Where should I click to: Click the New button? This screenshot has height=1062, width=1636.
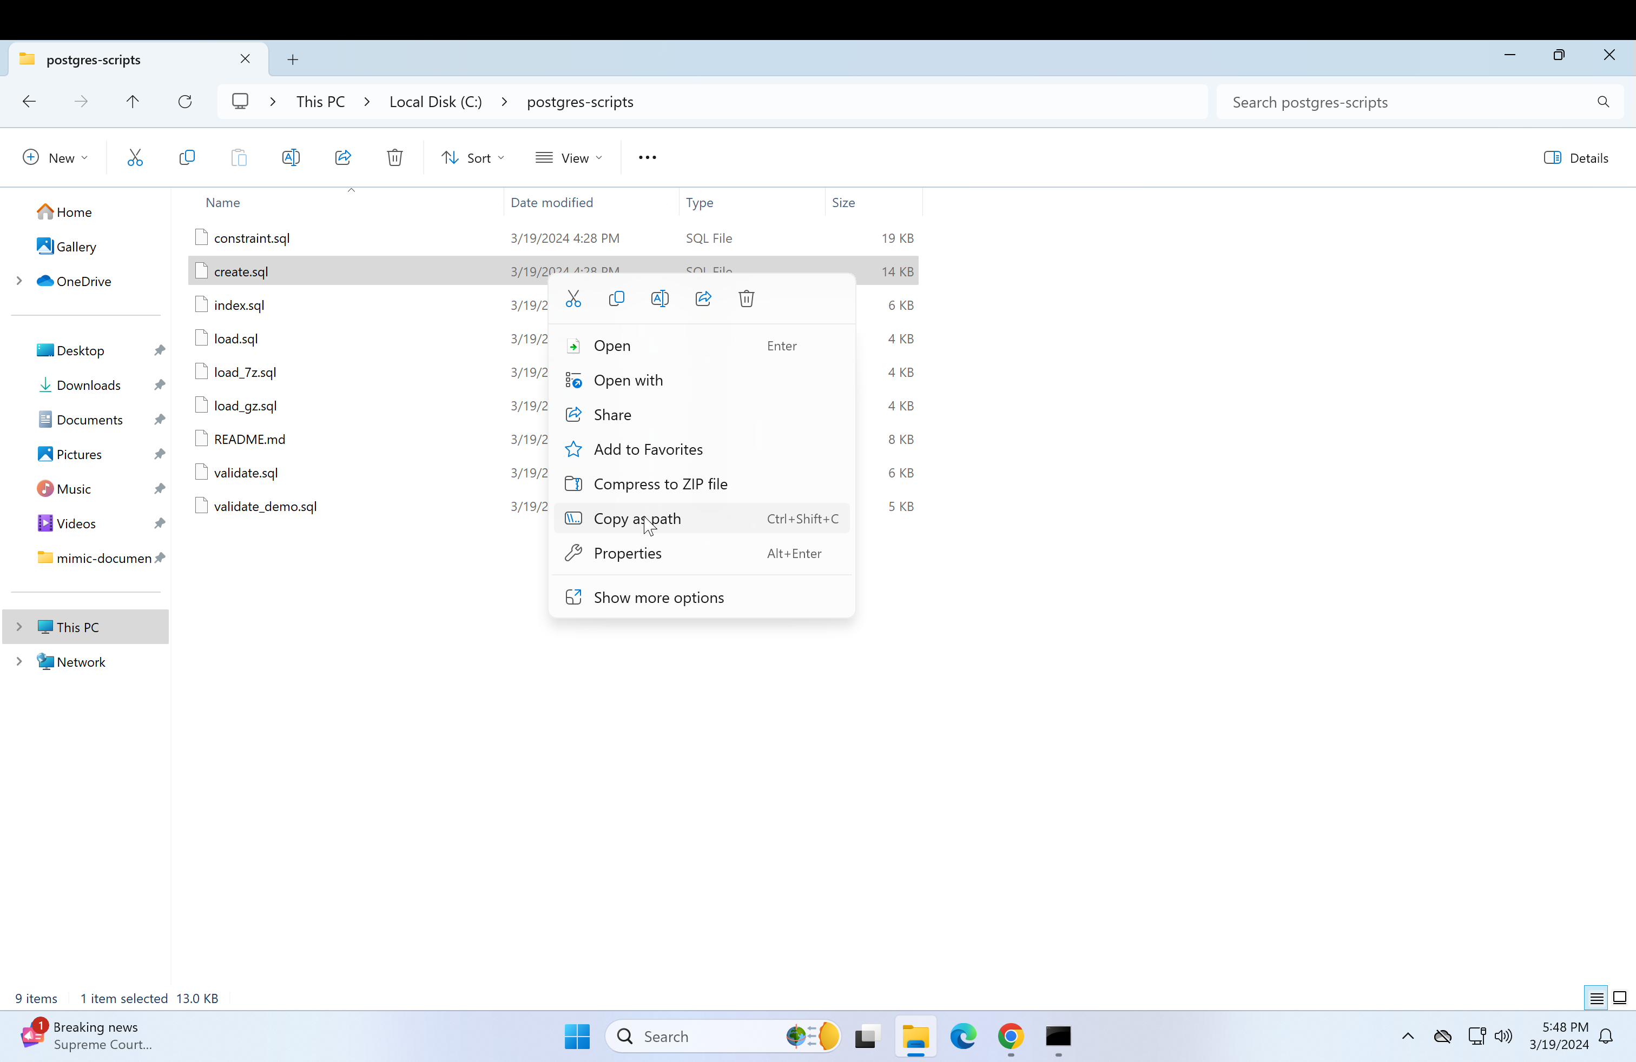pyautogui.click(x=55, y=158)
